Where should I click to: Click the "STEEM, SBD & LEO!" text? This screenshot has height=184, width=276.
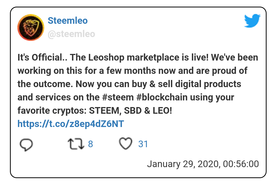pyautogui.click(x=130, y=111)
